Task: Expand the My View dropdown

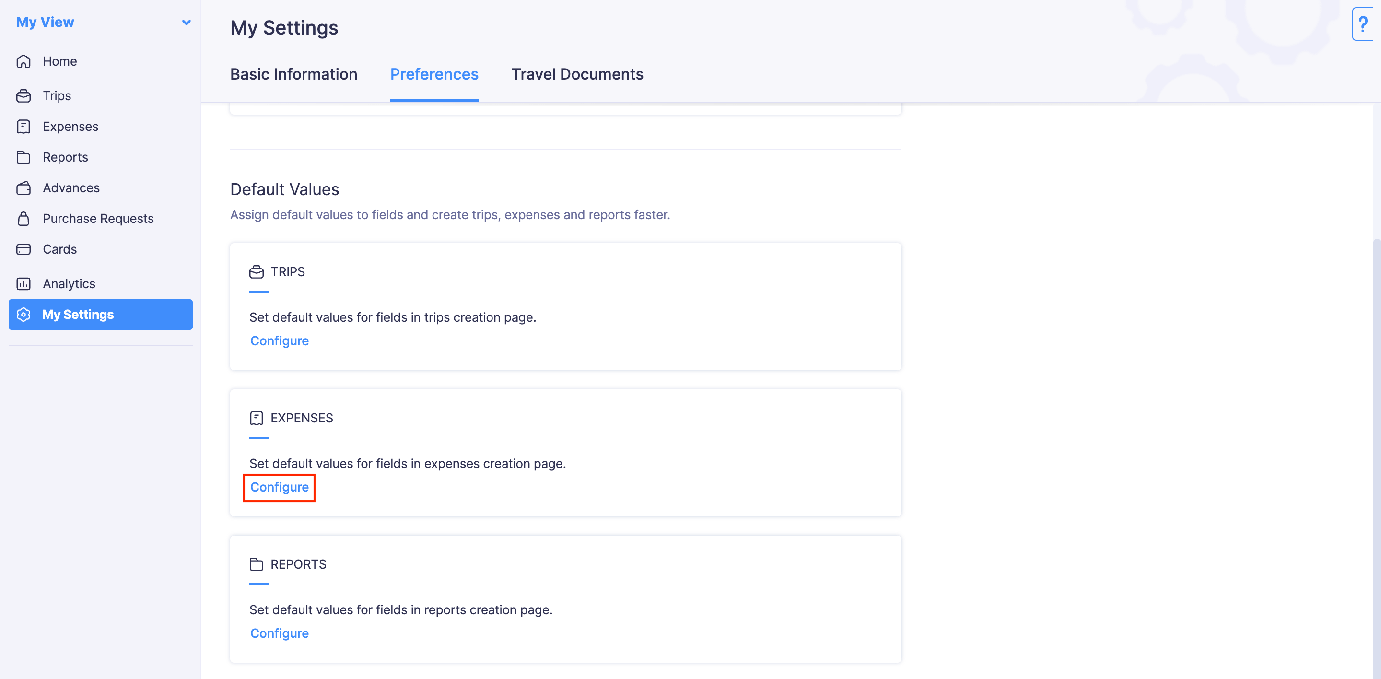Action: pyautogui.click(x=186, y=23)
